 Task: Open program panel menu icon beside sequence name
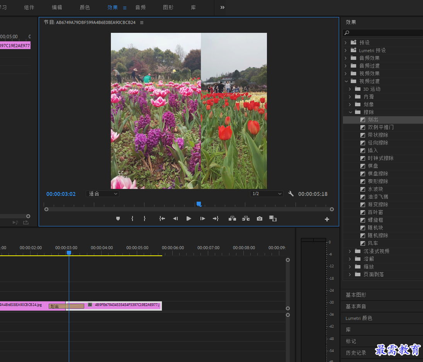click(142, 22)
